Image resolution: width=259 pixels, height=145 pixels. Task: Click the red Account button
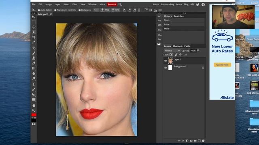click(x=112, y=4)
